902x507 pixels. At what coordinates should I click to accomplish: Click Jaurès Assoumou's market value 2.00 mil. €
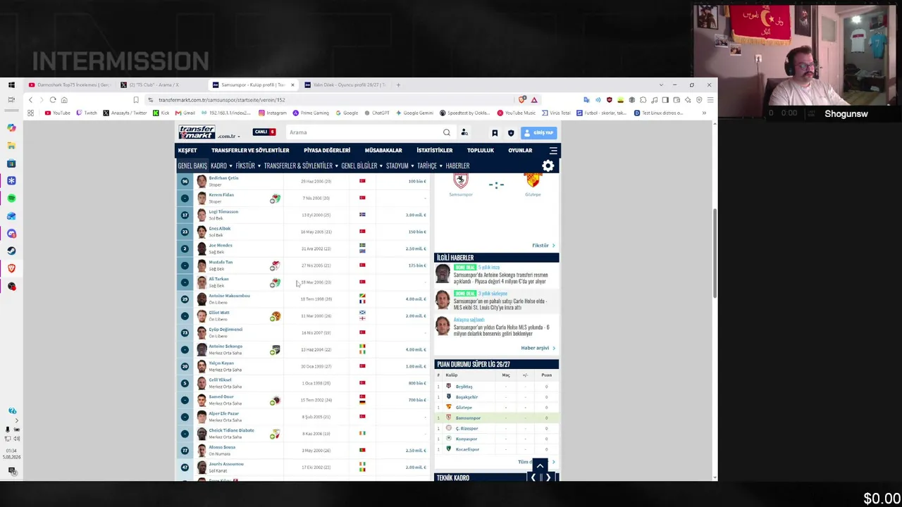coord(416,468)
